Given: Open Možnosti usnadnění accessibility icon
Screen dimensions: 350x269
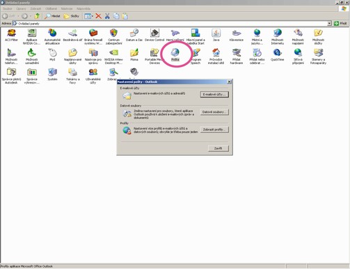Looking at the screenshot, I should coord(32,53).
